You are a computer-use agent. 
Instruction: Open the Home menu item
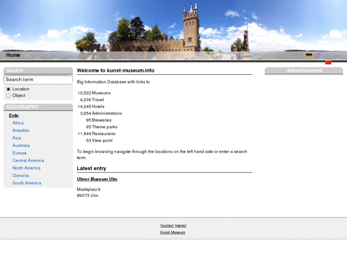pyautogui.click(x=13, y=55)
